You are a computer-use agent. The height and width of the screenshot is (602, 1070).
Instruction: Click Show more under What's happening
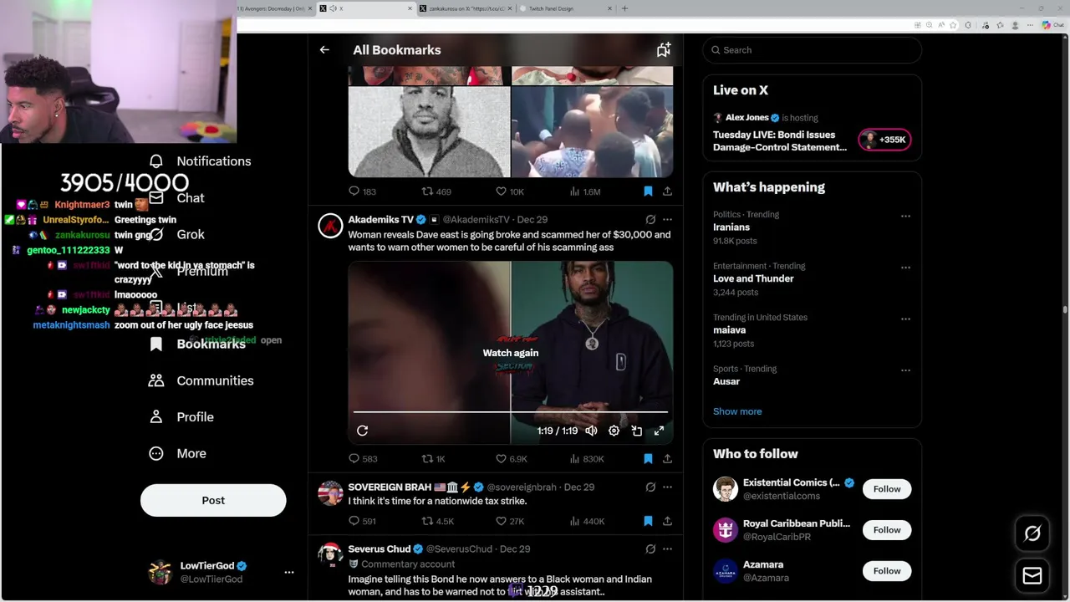click(737, 411)
